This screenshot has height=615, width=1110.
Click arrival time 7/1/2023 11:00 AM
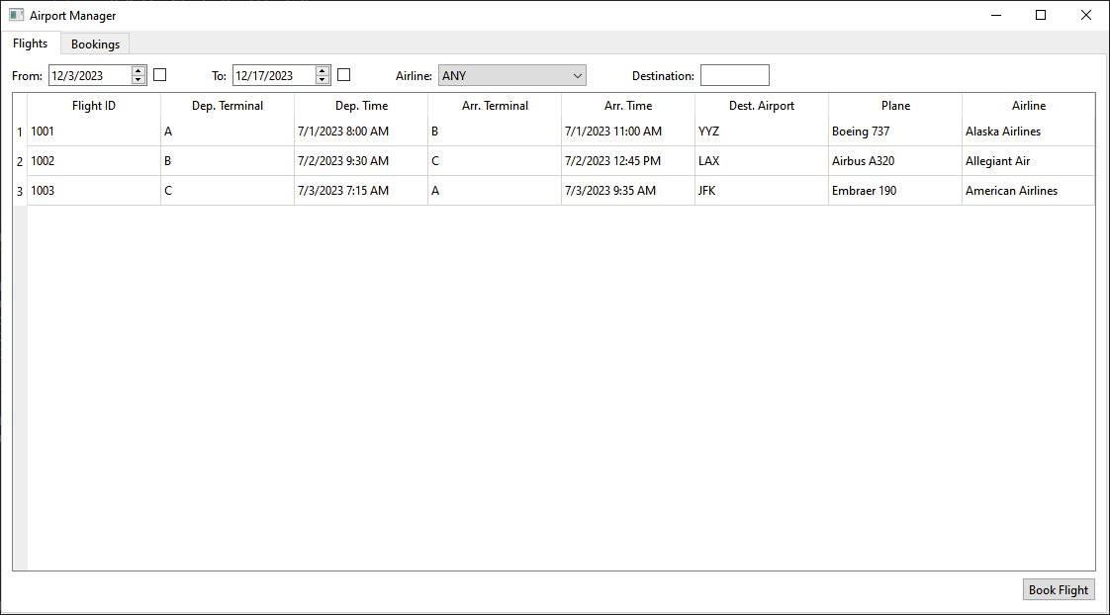coord(628,132)
